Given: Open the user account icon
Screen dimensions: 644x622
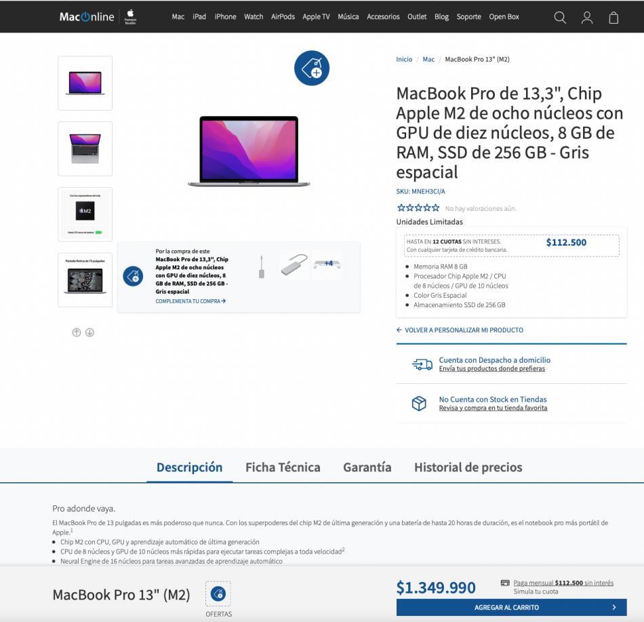Looking at the screenshot, I should point(587,17).
